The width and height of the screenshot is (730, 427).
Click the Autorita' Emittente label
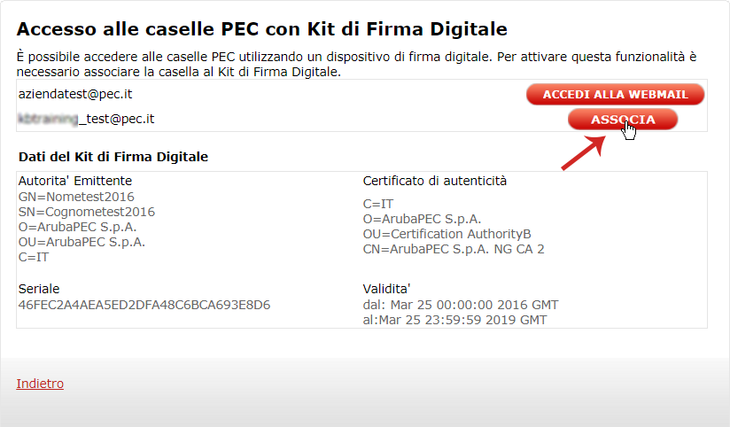pos(75,181)
